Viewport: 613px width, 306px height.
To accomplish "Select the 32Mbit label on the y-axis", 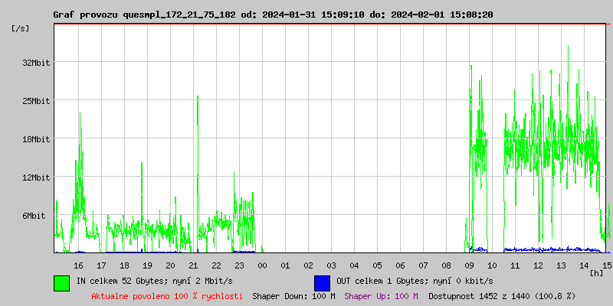I will (36, 63).
